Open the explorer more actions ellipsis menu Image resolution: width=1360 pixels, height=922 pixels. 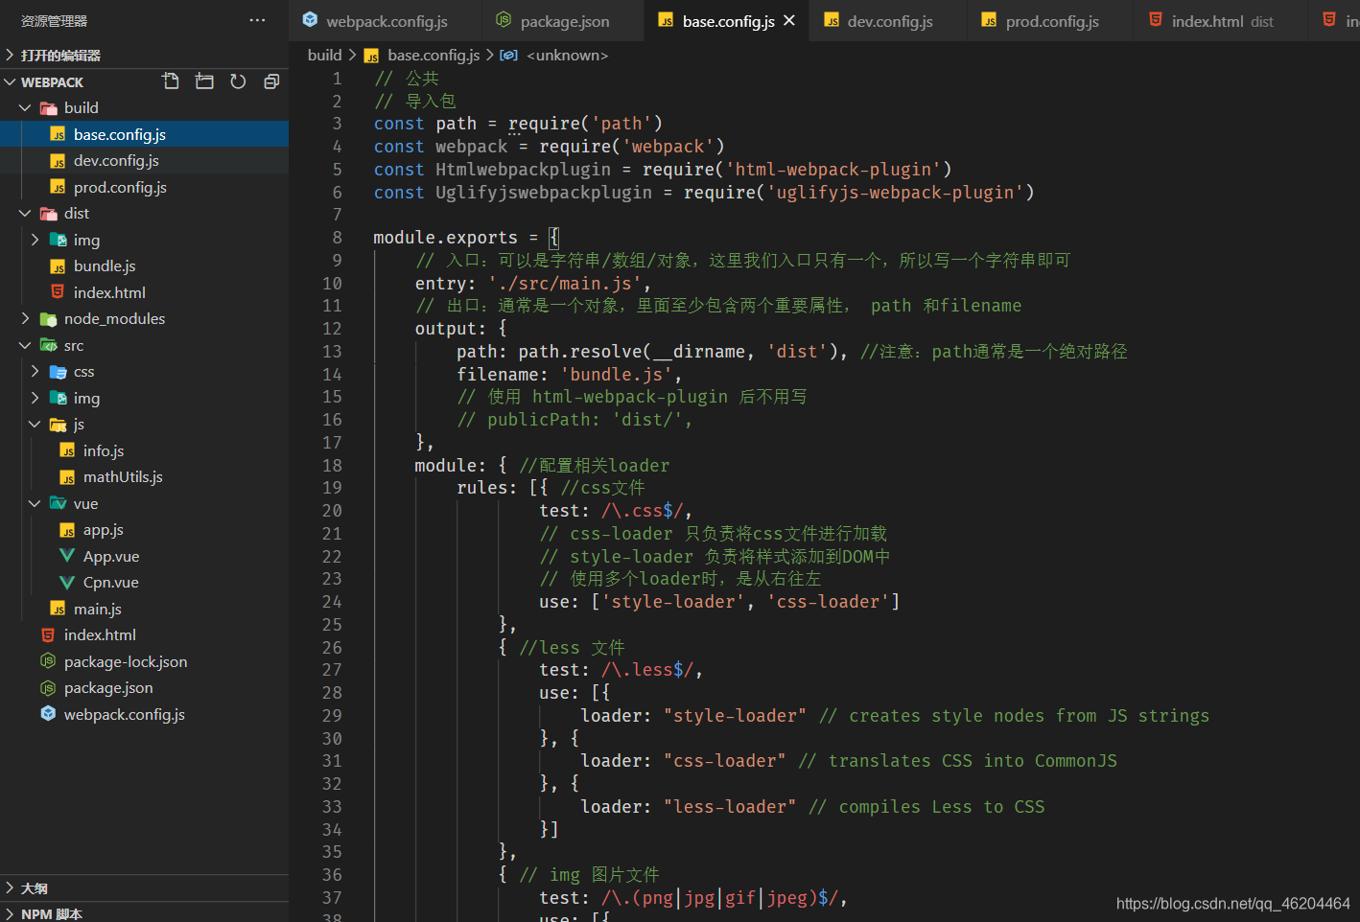[x=257, y=20]
